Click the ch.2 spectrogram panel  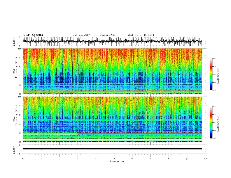click(112, 119)
